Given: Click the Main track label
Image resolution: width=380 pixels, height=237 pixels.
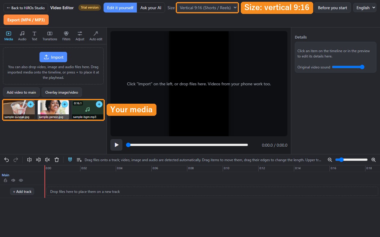Looking at the screenshot, I should click(x=5, y=175).
